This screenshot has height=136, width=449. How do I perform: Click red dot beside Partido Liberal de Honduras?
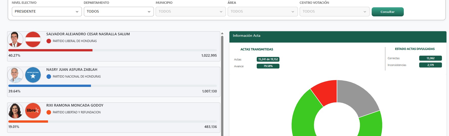[x=49, y=41]
